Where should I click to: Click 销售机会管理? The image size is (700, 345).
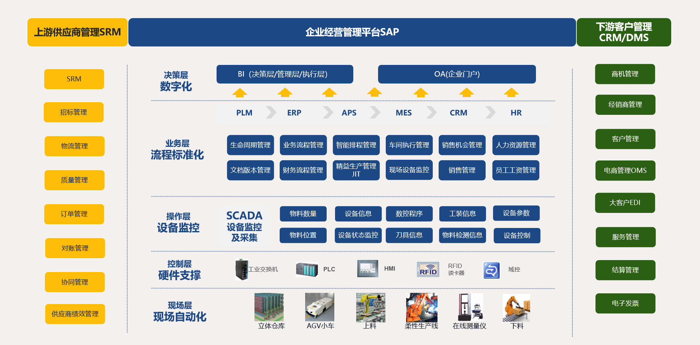coord(462,145)
